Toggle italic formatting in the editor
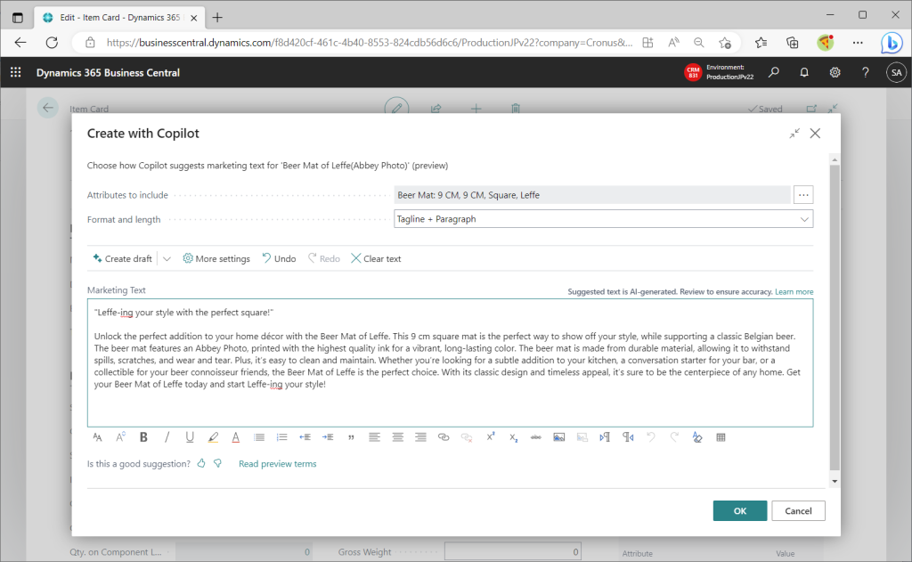 tap(167, 437)
